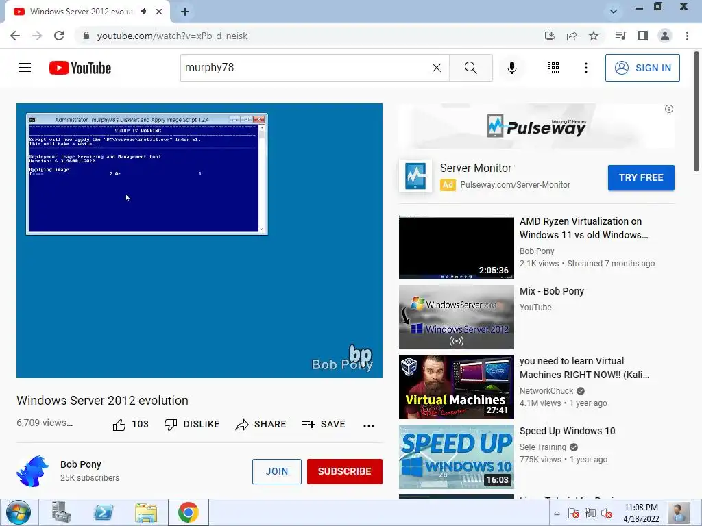Like the video with thumbs up

point(130,424)
